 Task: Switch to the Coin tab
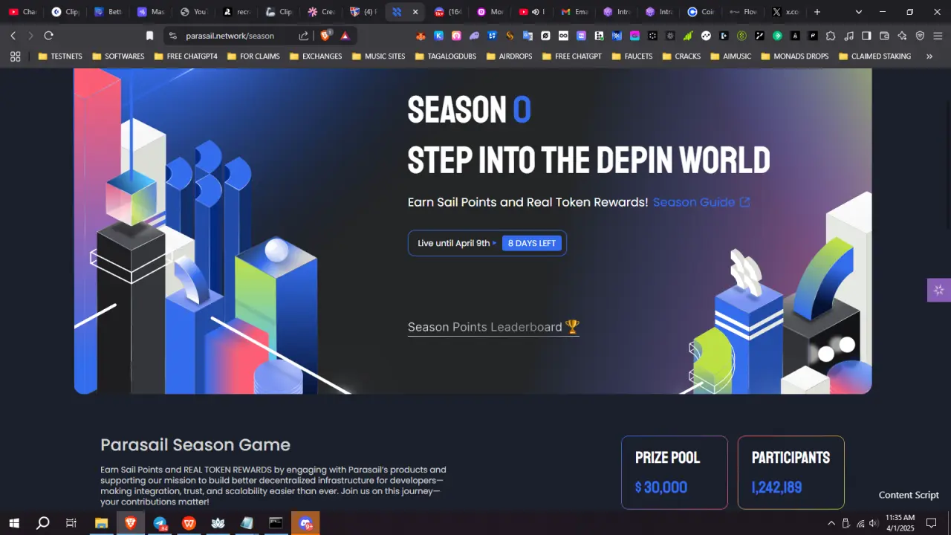[701, 12]
